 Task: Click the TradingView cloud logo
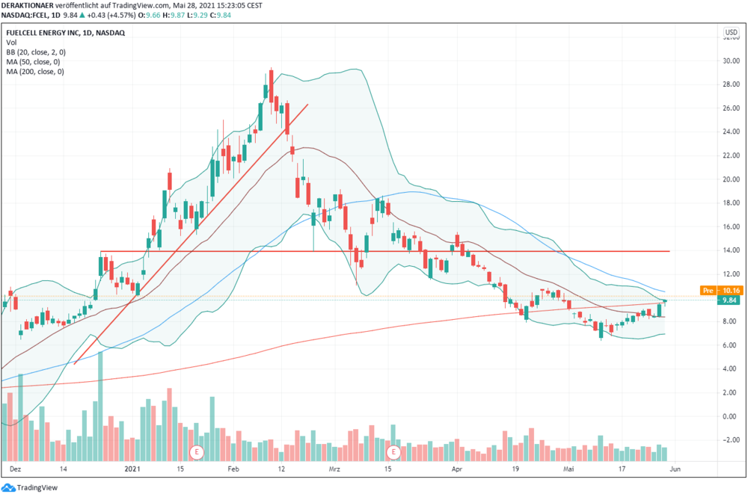pyautogui.click(x=8, y=487)
